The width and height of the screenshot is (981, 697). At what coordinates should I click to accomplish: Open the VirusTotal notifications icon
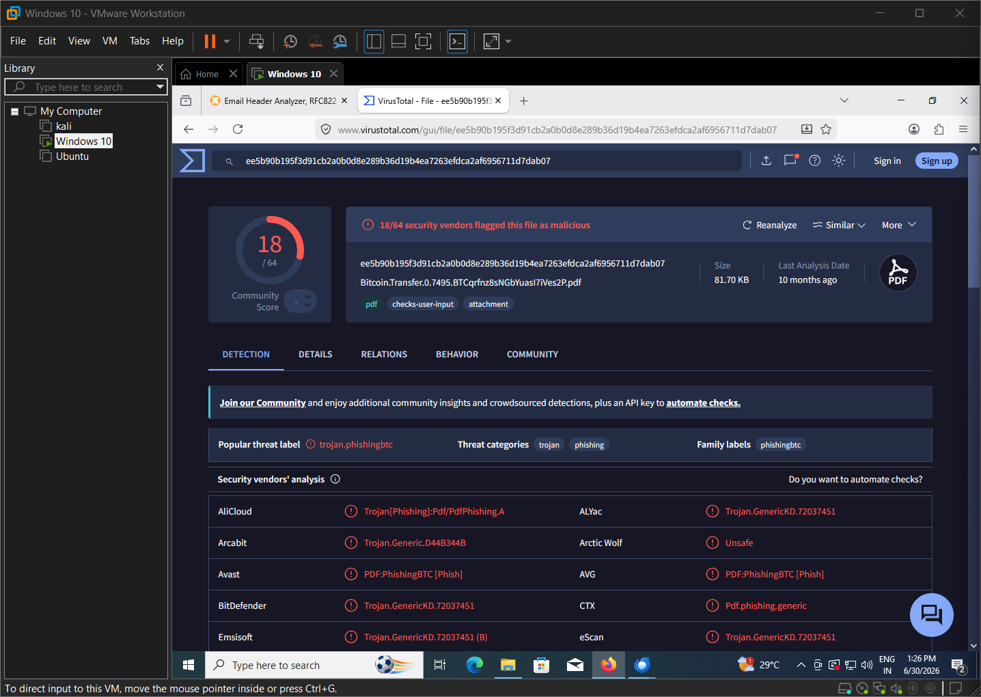point(790,161)
